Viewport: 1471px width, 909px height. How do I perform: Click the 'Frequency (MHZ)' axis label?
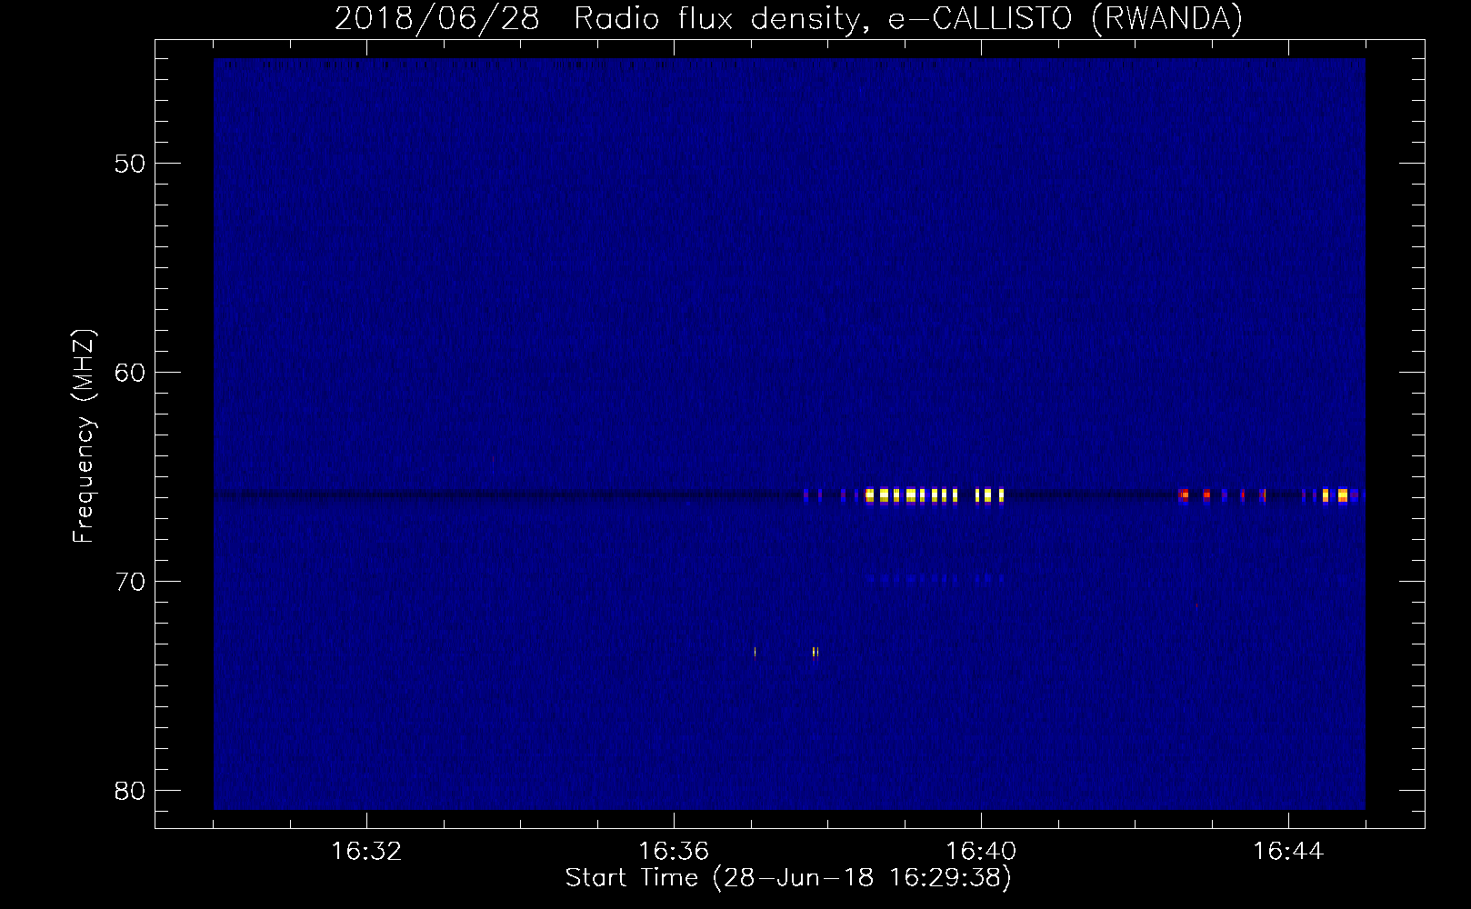click(x=84, y=436)
